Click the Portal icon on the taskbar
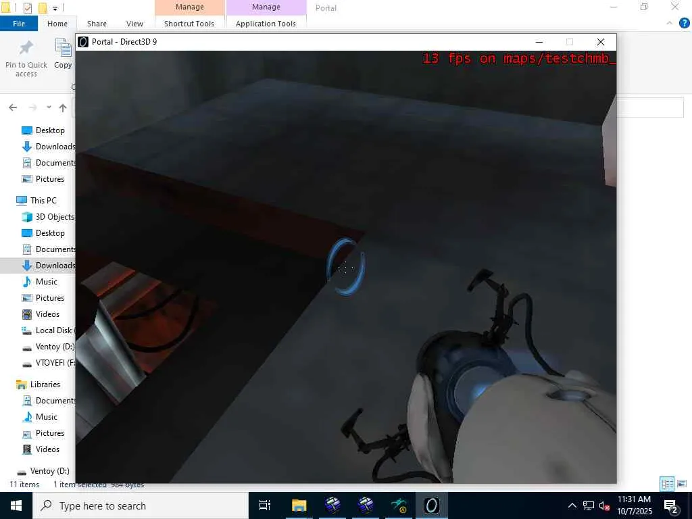 click(x=432, y=505)
